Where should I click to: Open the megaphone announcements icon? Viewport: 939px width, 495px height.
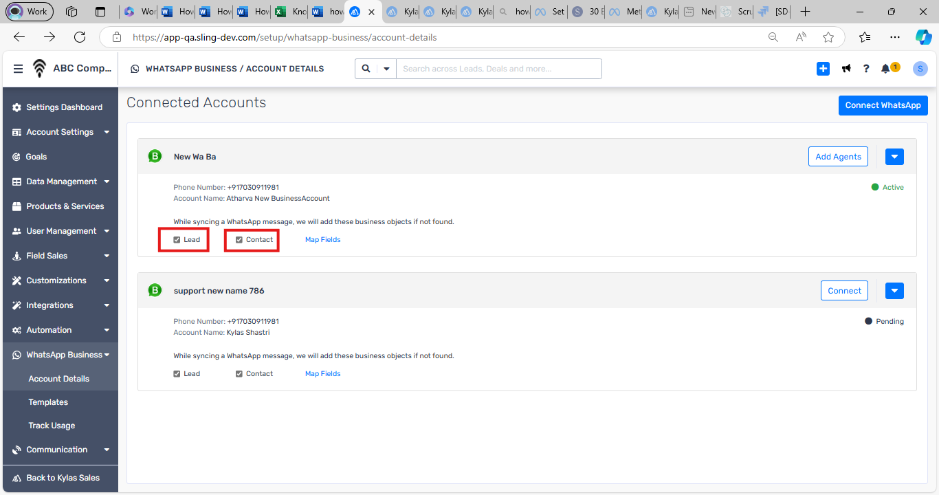coord(846,69)
